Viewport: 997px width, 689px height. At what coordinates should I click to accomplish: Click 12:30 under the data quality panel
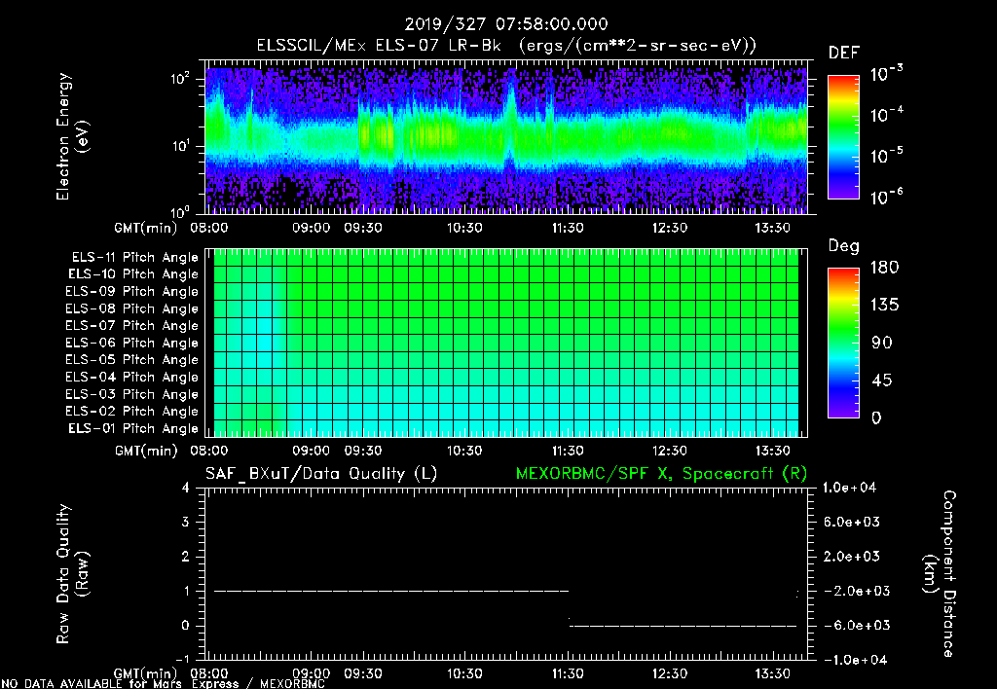pos(670,673)
